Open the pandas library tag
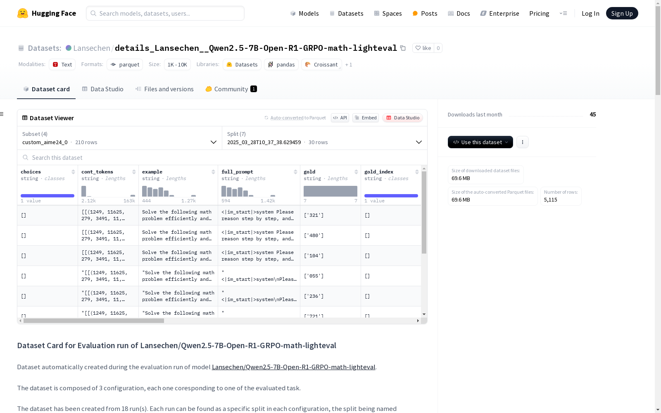The width and height of the screenshot is (661, 413). coord(281,64)
